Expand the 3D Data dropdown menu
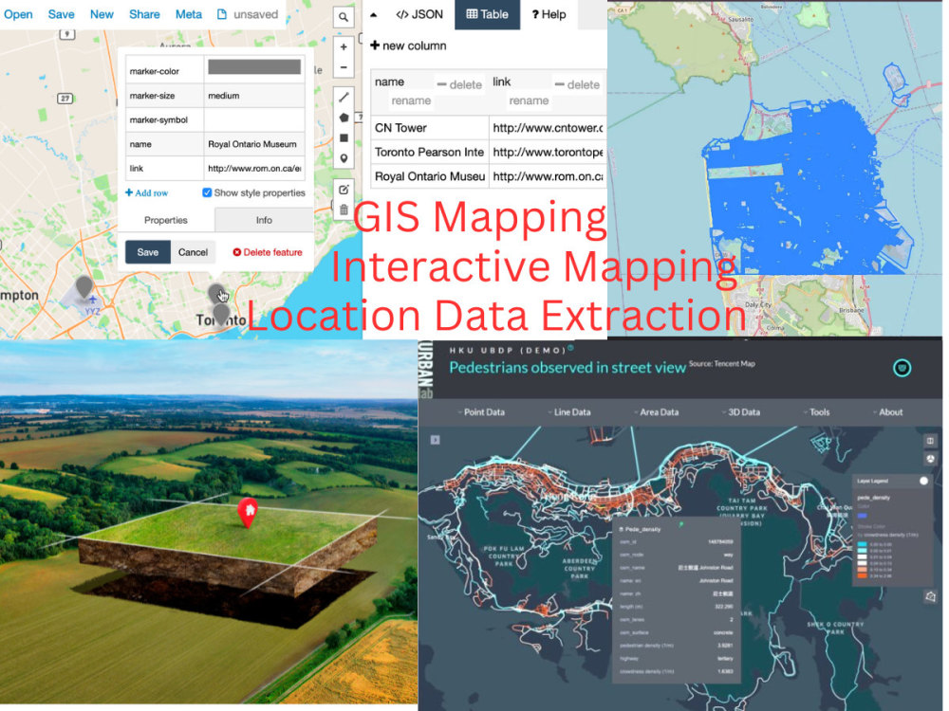This screenshot has height=711, width=949. pos(744,412)
